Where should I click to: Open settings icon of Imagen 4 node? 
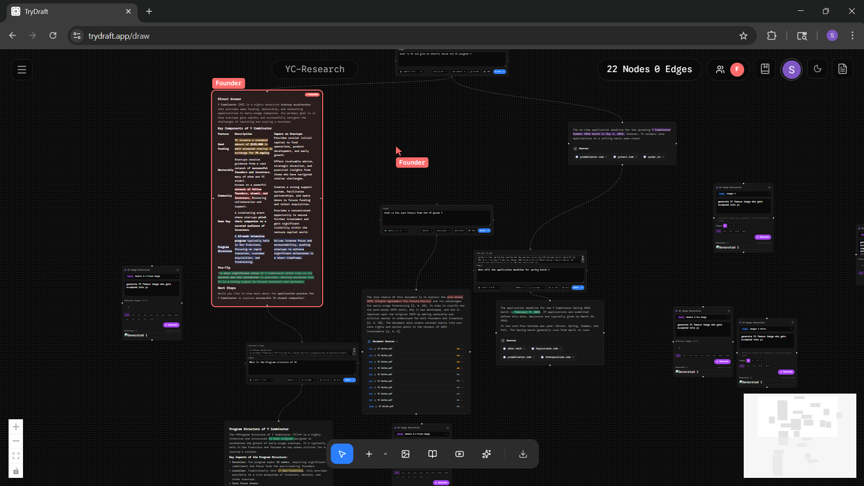click(x=769, y=188)
